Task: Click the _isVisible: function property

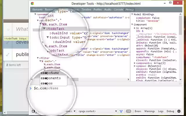Action: [x=156, y=37]
